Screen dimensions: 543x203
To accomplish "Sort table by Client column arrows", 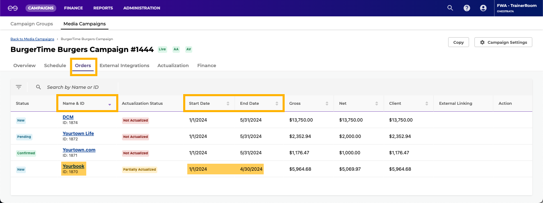I will click(427, 104).
